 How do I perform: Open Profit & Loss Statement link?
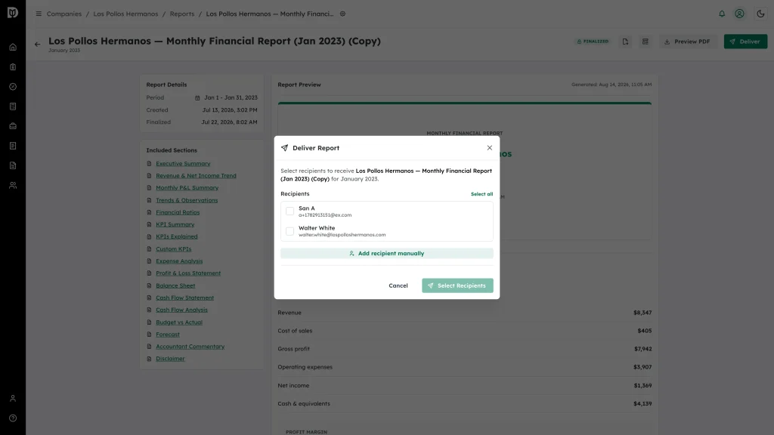pyautogui.click(x=188, y=273)
